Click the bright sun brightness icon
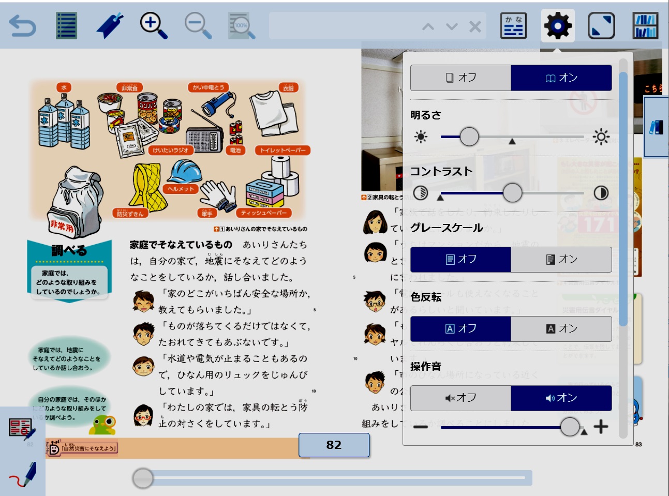The width and height of the screenshot is (669, 496). coord(601,137)
